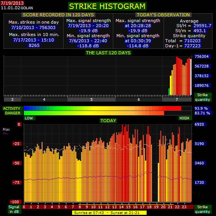Image resolution: width=216 pixels, height=216 pixels.
Task: Click the 93.9 % activity value
Action: [202, 109]
